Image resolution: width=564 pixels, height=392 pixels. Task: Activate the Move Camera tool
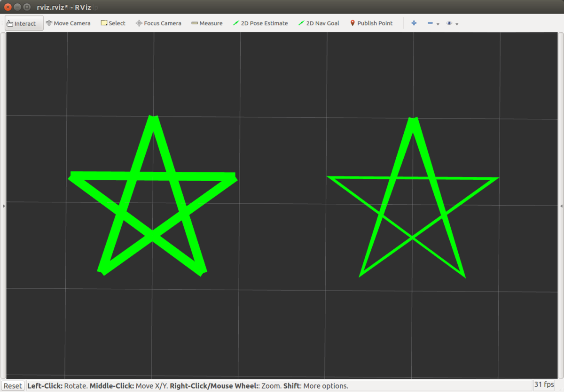(x=68, y=23)
